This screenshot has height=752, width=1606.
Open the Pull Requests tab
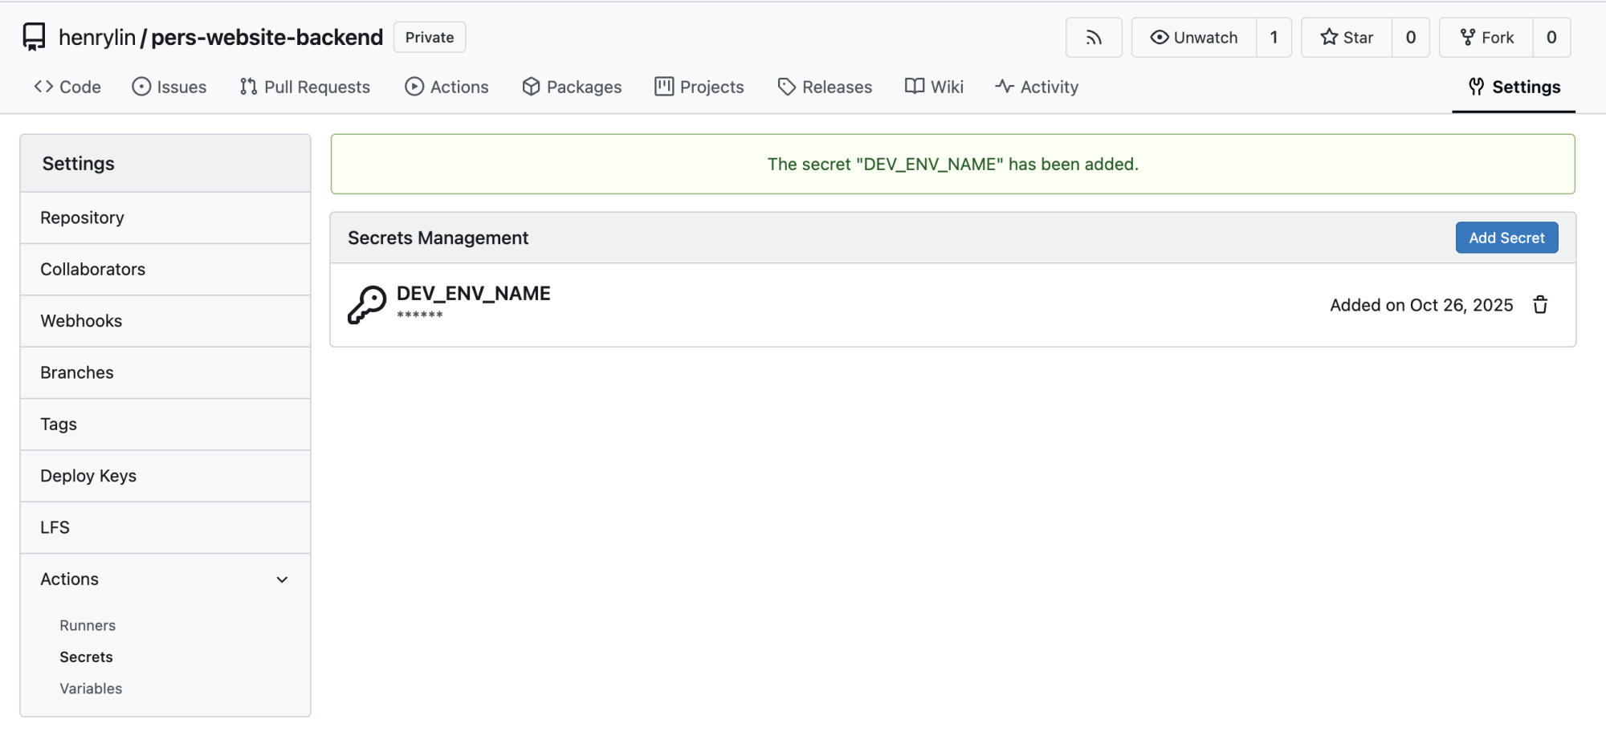[305, 87]
